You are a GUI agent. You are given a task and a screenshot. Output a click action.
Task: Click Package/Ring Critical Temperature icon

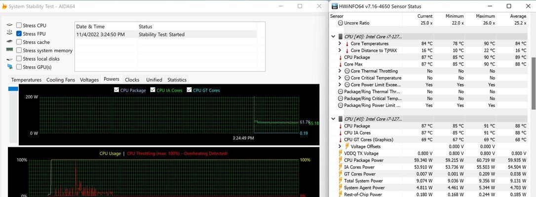pos(341,98)
